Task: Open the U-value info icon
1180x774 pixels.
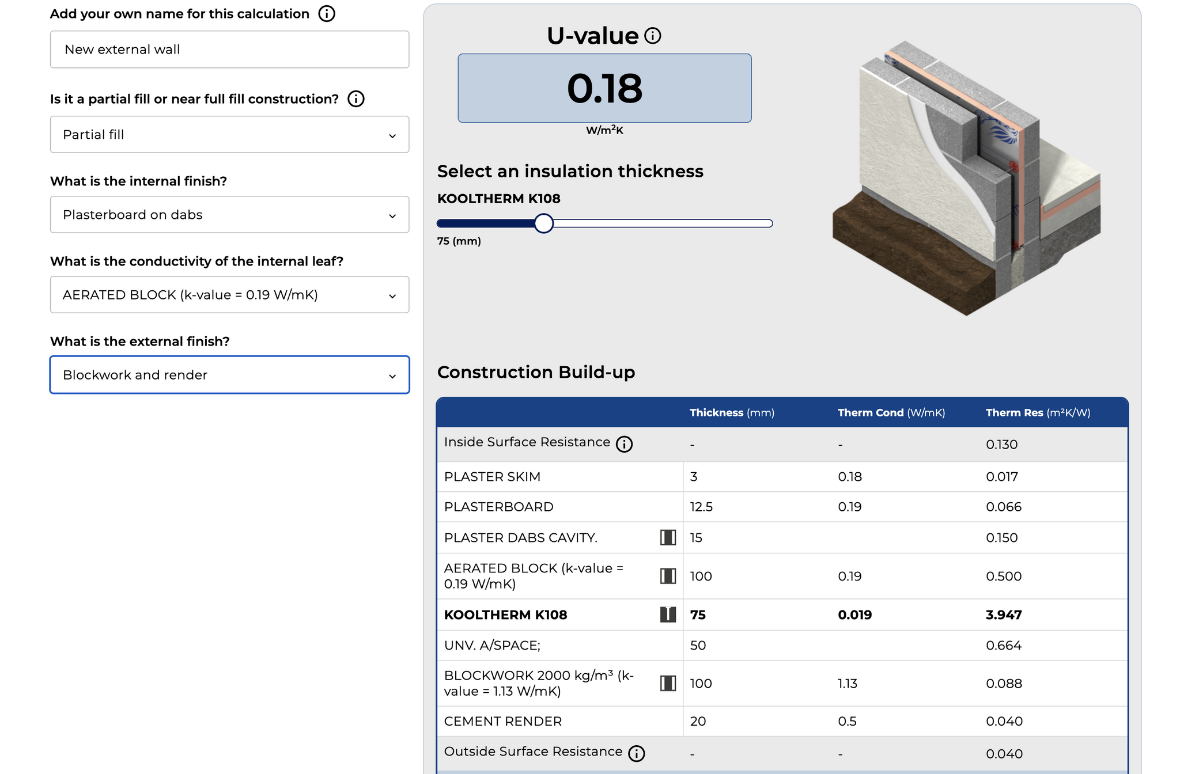Action: click(x=653, y=36)
